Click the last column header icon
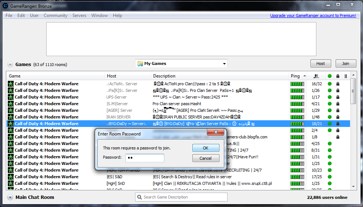 (x=346, y=76)
